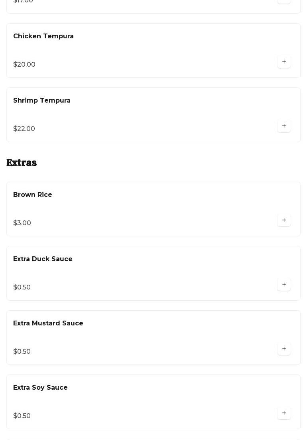This screenshot has height=440, width=307.
Task: Click the Extras section heading
Action: click(x=22, y=163)
